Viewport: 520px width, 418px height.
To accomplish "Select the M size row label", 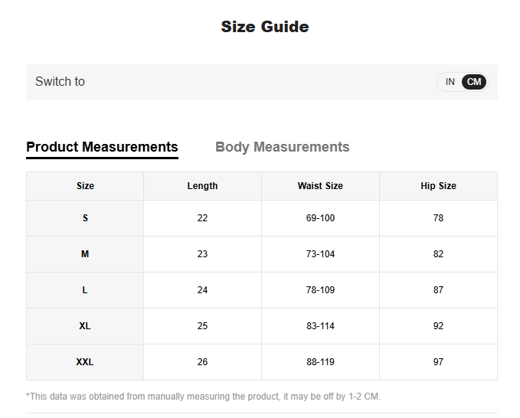I will tap(85, 254).
